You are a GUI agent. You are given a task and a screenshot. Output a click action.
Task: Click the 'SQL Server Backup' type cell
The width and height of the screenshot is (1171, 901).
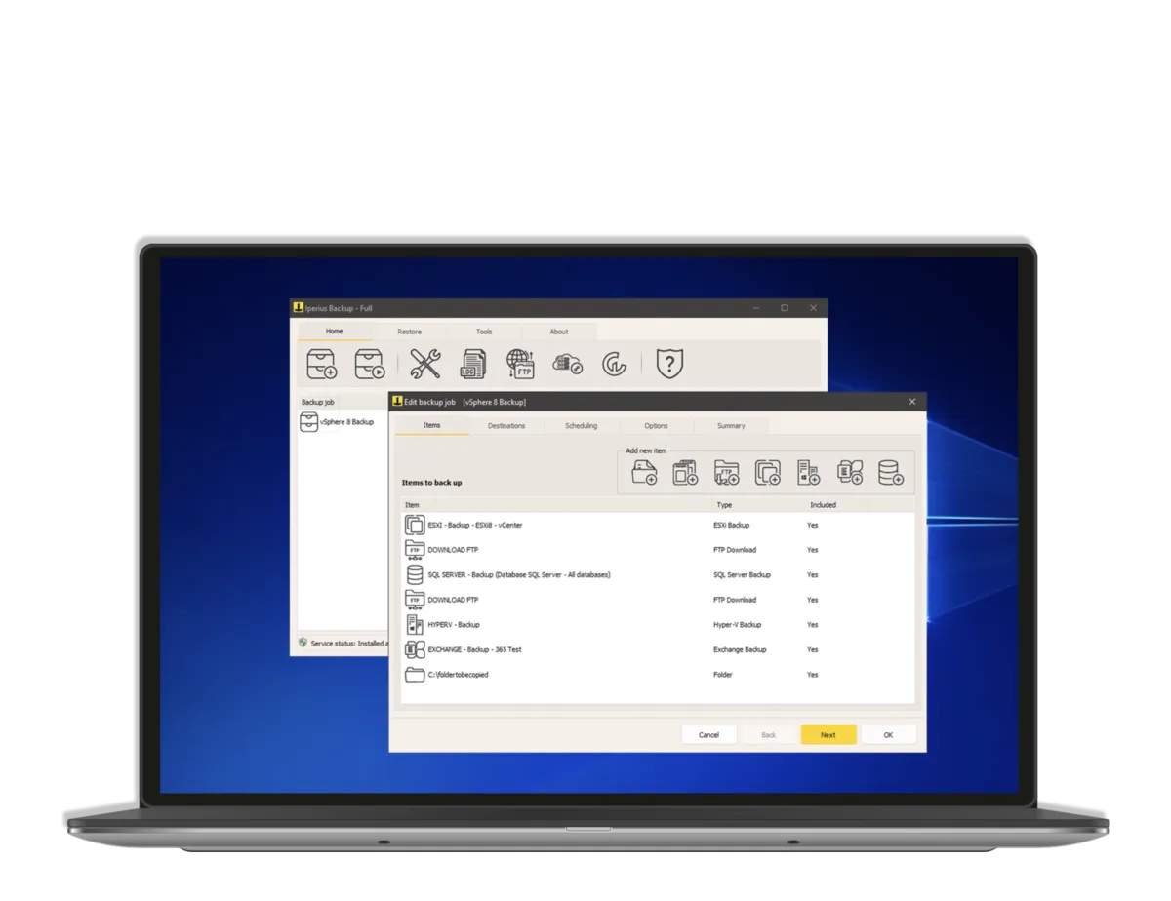743,575
